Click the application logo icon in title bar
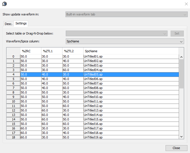 [4, 4]
